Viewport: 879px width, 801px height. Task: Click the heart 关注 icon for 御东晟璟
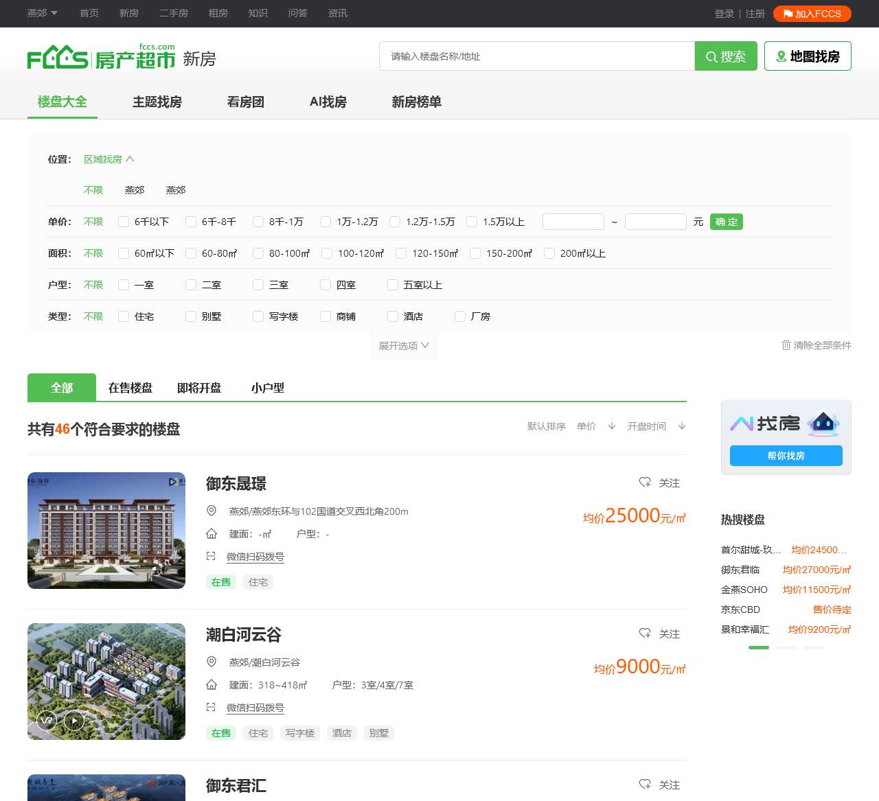coord(645,483)
